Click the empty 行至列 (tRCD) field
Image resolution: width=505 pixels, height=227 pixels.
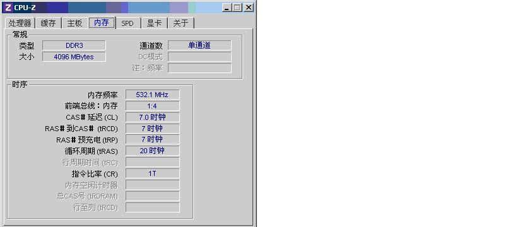[x=152, y=207]
